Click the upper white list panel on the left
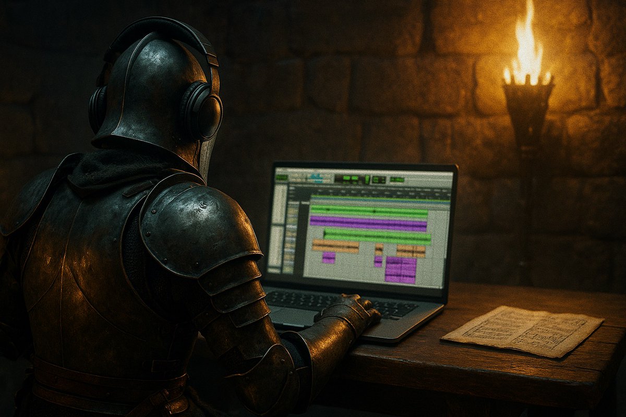Viewport: 626px width, 417px height. pos(280,204)
